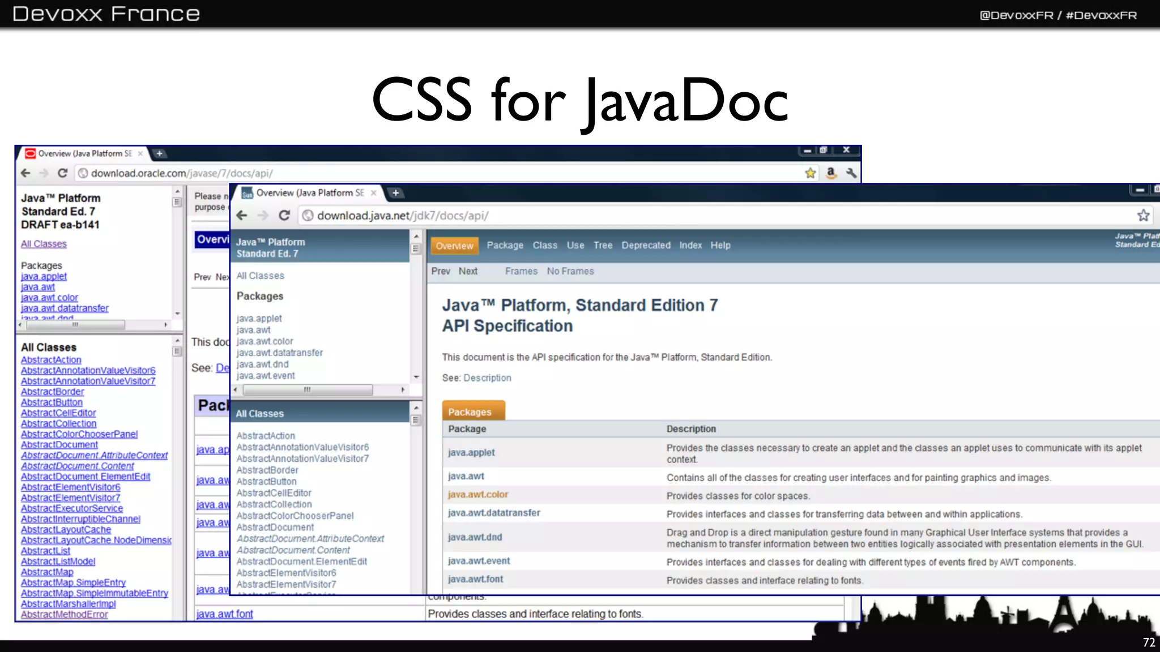Image resolution: width=1160 pixels, height=652 pixels.
Task: Select the orange Packages table tab
Action: [x=474, y=411]
